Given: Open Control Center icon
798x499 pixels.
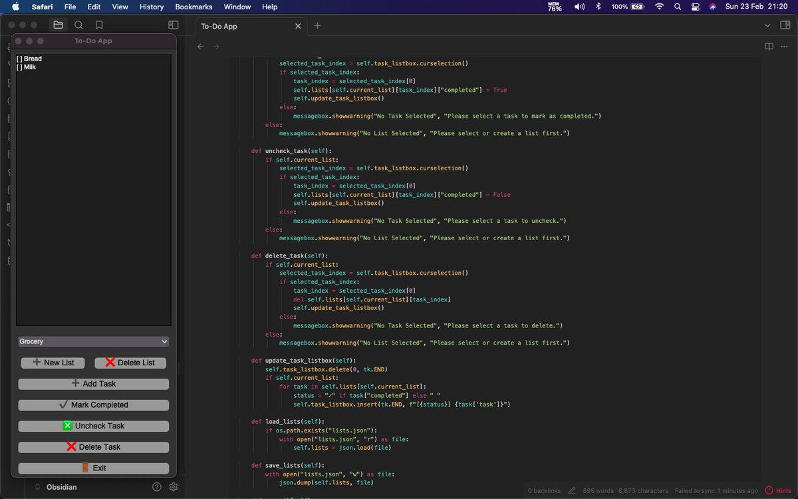Looking at the screenshot, I should coord(696,7).
